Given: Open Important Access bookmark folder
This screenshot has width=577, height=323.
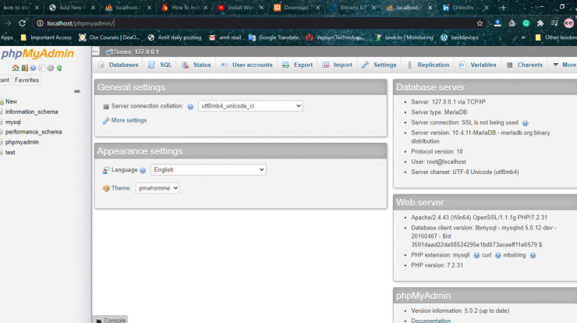Looking at the screenshot, I should 46,37.
